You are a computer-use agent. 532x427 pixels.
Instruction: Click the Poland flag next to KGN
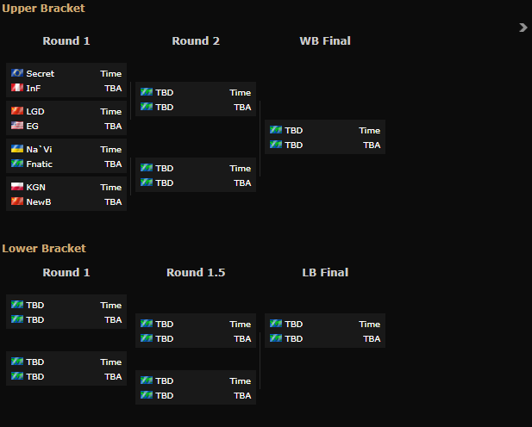click(x=17, y=187)
